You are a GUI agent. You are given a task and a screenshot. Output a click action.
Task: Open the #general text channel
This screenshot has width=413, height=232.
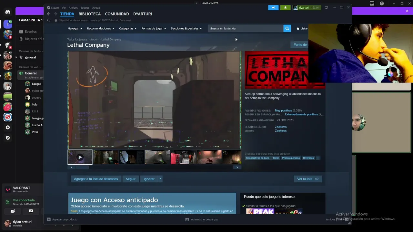30,57
